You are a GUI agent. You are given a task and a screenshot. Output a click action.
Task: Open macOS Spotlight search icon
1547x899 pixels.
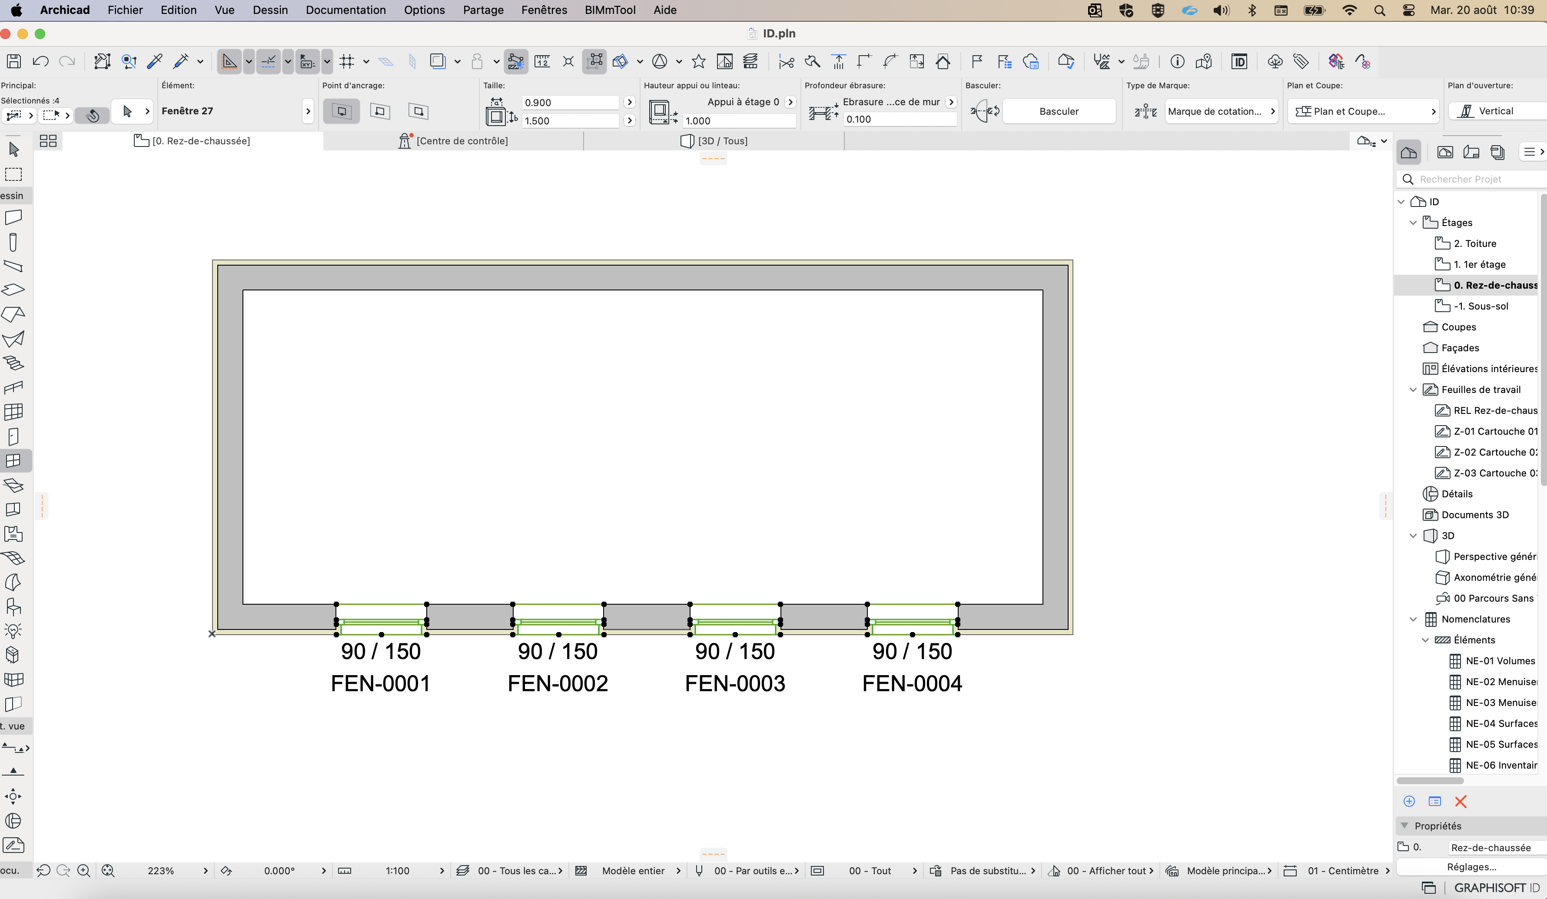pos(1379,10)
